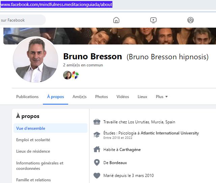Open Lieux de résidence section
This screenshot has height=183, width=216.
(33, 151)
